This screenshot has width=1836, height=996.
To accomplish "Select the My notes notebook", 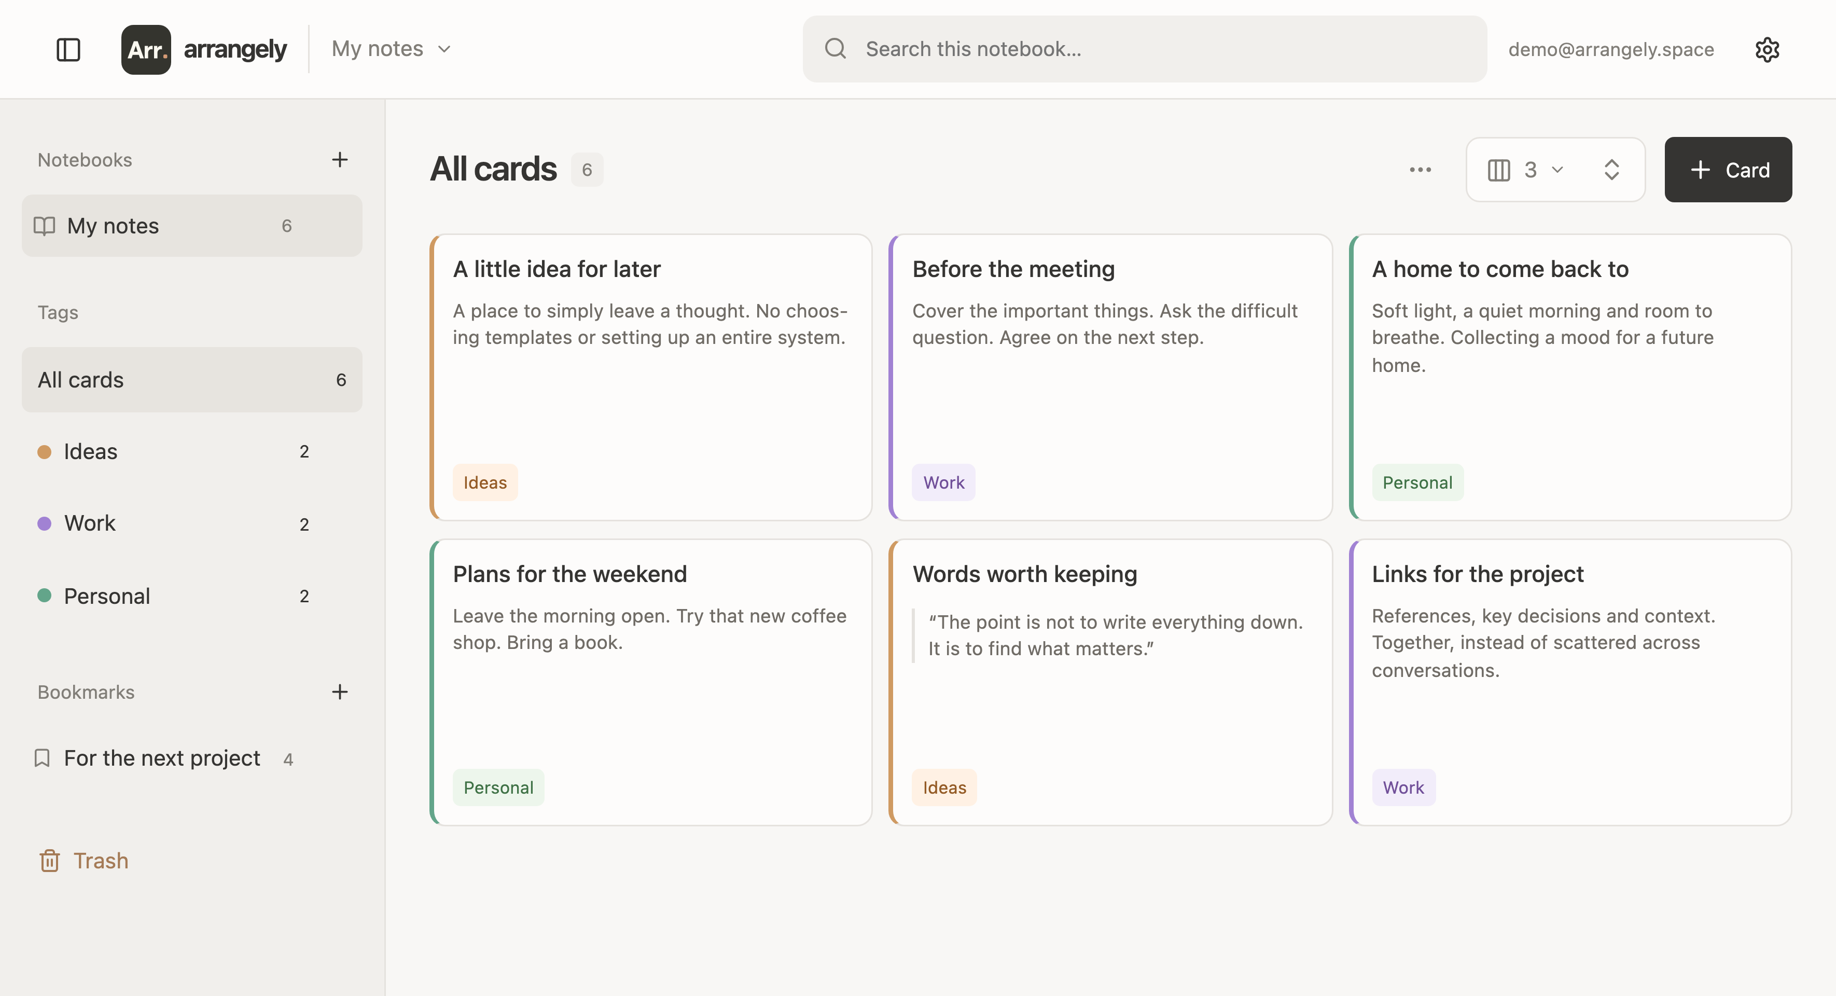I will [x=192, y=226].
